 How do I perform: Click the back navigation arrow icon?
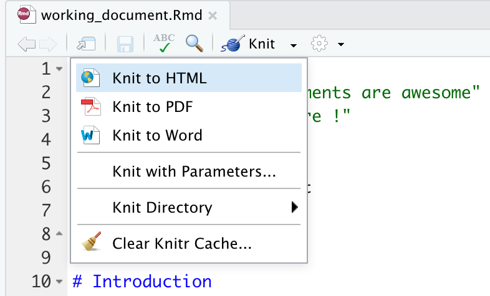tap(26, 44)
